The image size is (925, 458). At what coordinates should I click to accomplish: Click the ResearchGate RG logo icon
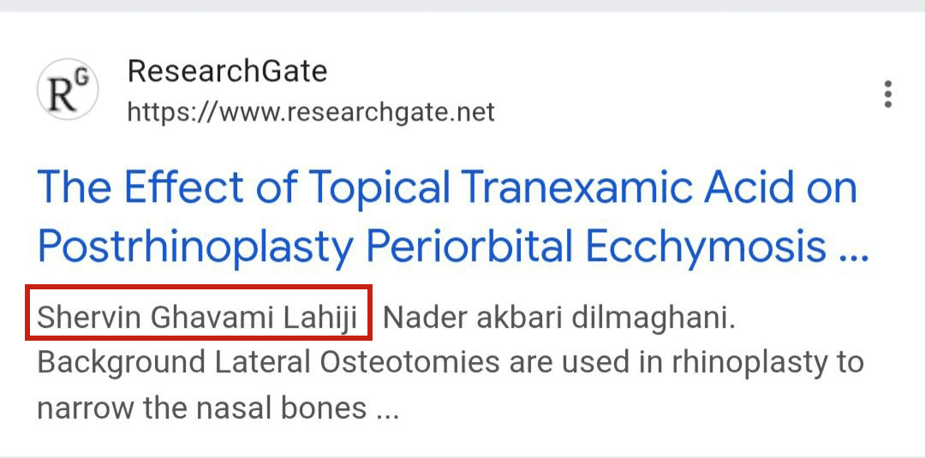68,90
